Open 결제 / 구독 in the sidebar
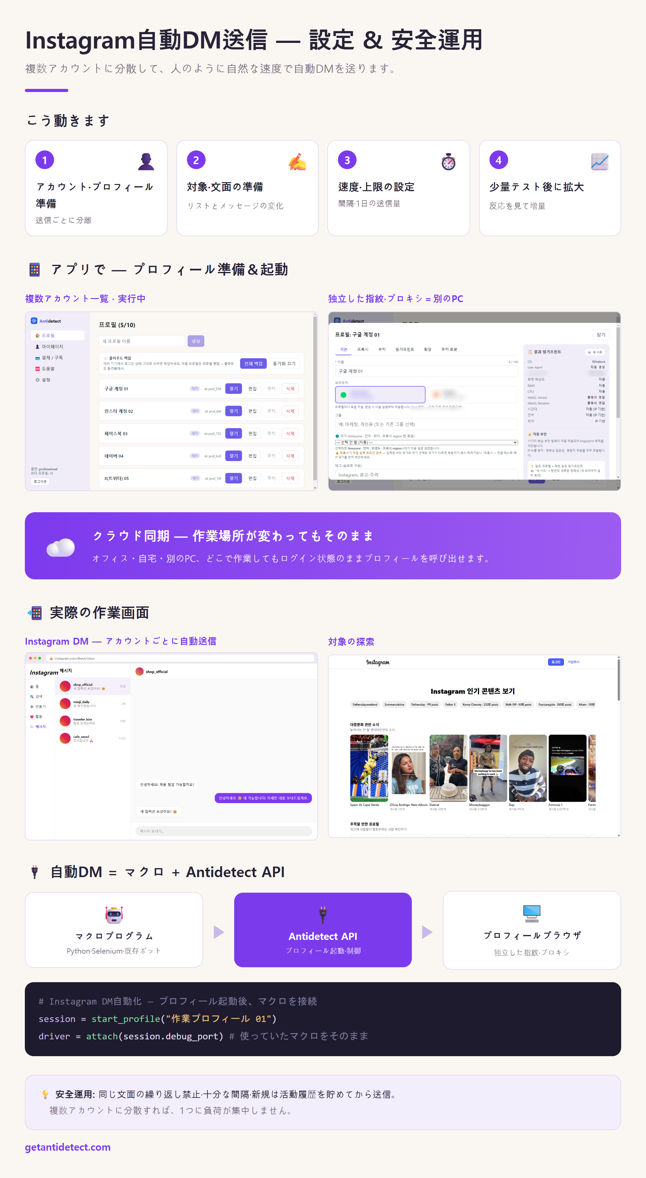Screen dimensions: 646x1178 tap(57, 358)
